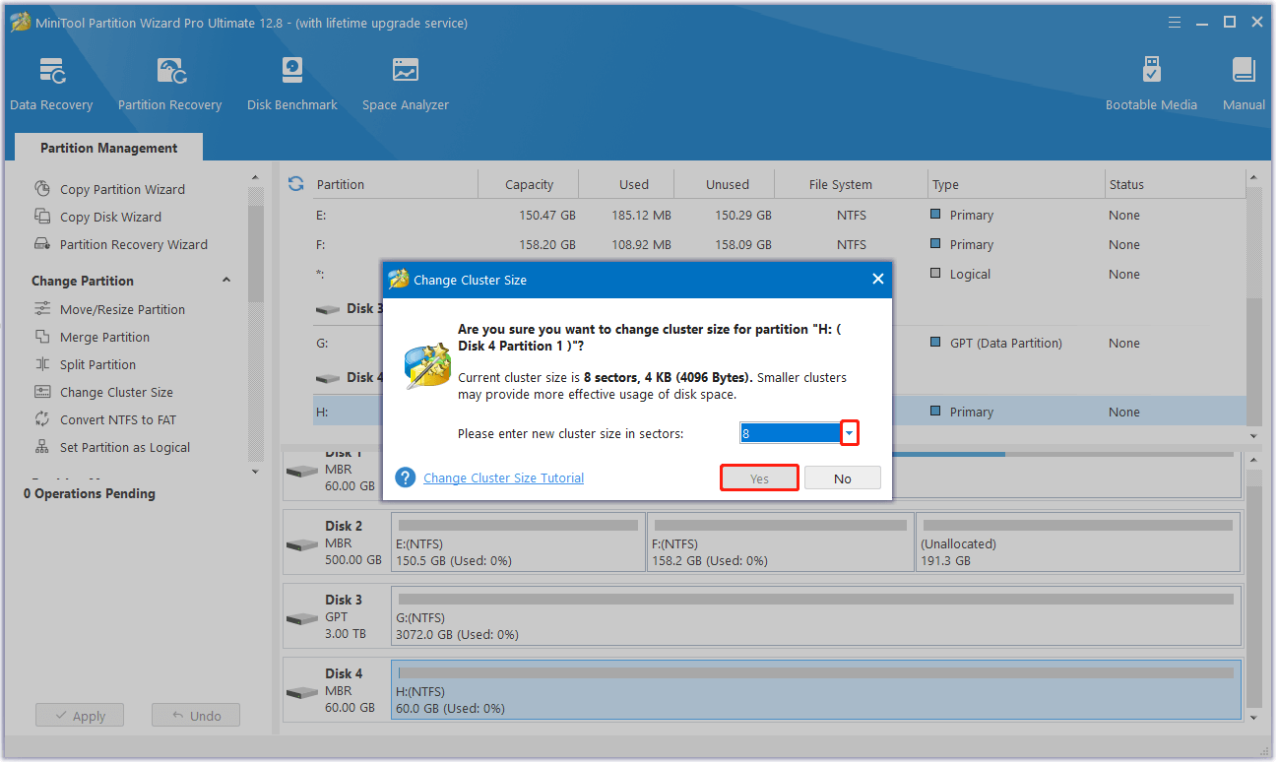Launch Partition Recovery from toolbar
This screenshot has height=764, width=1278.
click(170, 85)
